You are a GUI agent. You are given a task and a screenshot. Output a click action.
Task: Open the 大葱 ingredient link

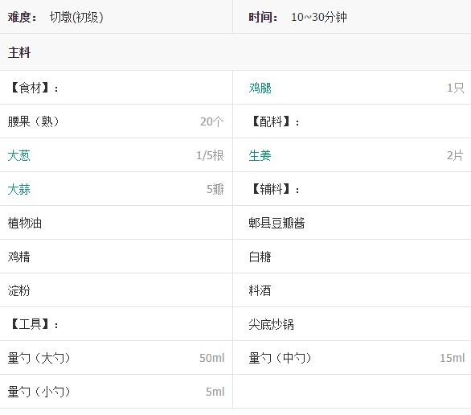click(x=19, y=156)
